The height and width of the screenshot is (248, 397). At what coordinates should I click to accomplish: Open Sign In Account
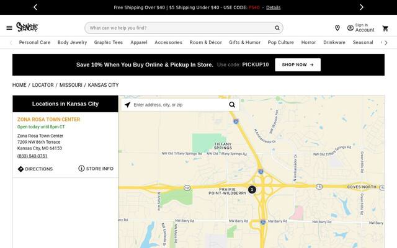click(361, 28)
